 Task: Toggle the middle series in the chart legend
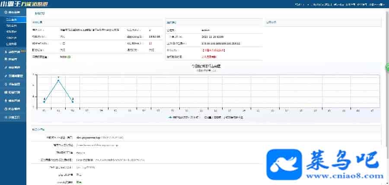point(208,117)
